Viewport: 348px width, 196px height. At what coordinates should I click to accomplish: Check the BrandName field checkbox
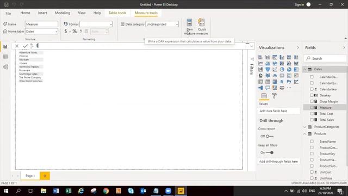coord(312,142)
